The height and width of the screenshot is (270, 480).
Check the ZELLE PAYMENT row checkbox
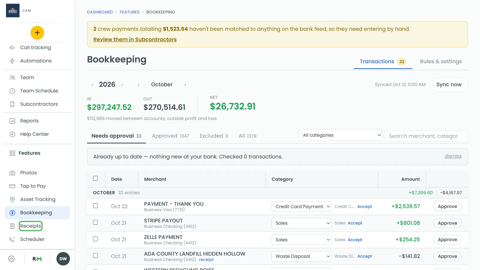(95, 239)
